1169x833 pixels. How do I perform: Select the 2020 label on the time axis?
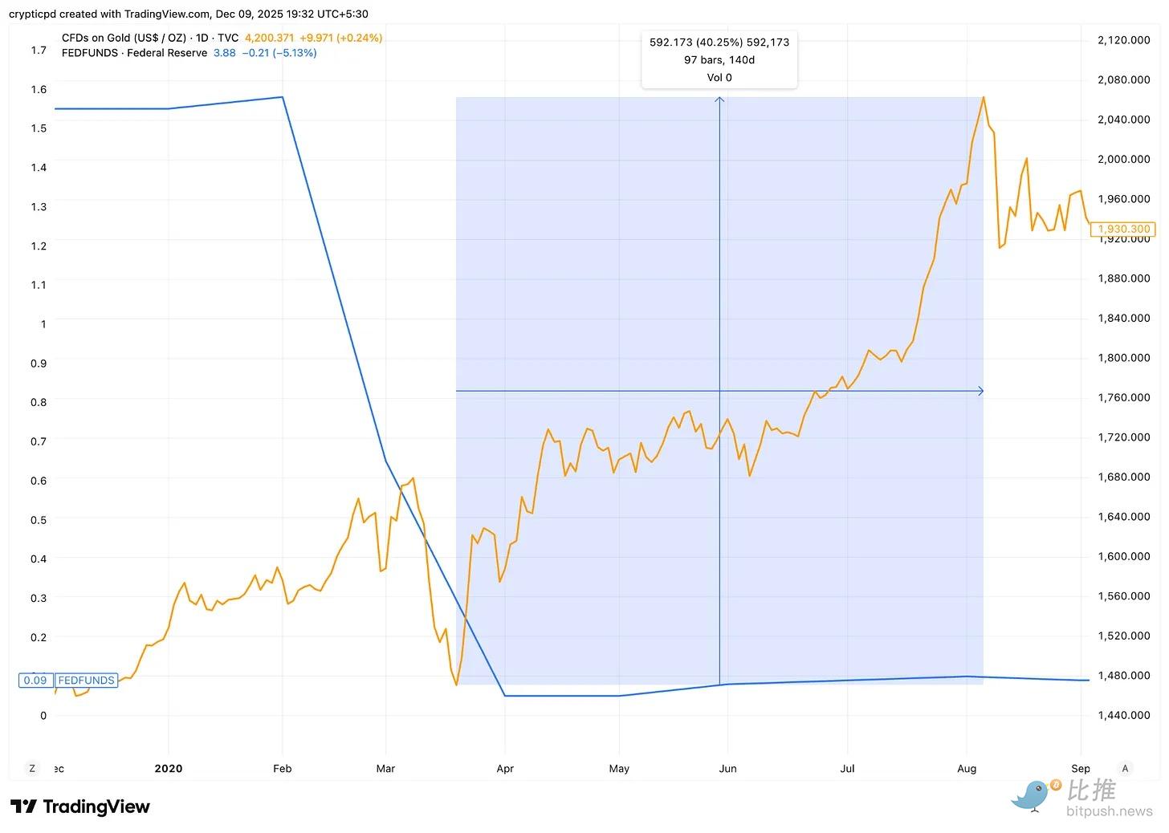[169, 768]
